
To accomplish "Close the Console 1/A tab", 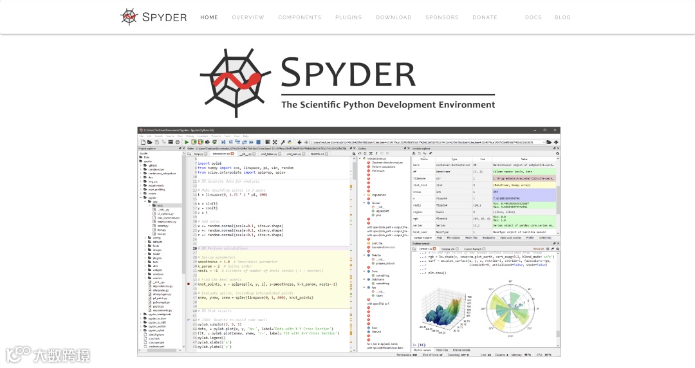I will click(x=434, y=249).
